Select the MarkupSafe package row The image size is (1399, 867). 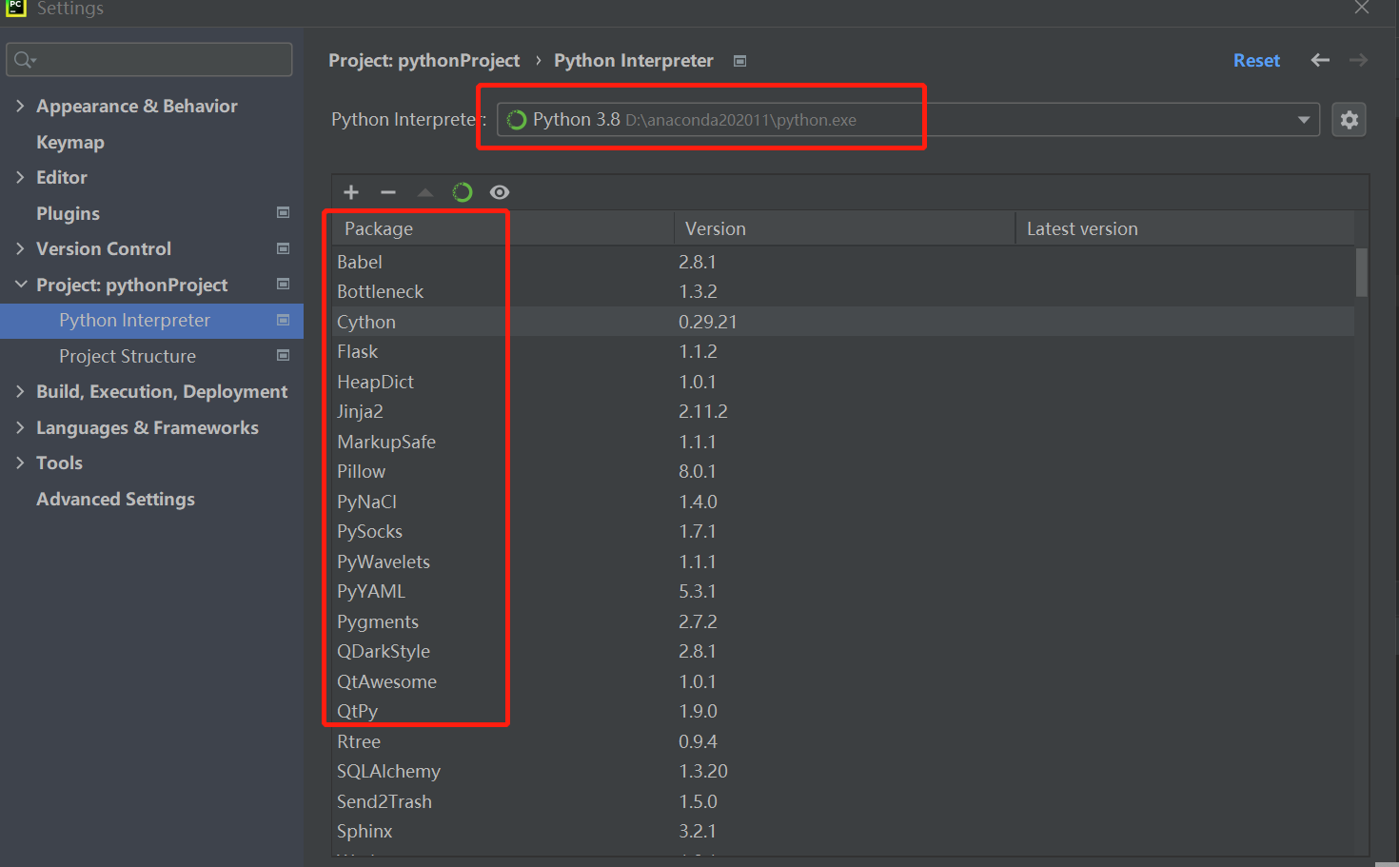843,442
